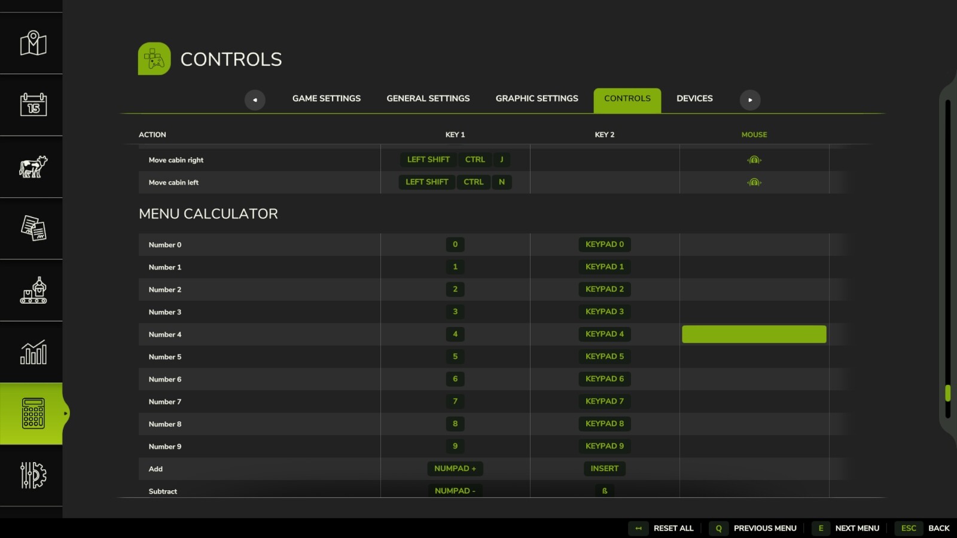Click the mouse binding icon for Move cabin left
This screenshot has width=957, height=538.
coord(753,182)
